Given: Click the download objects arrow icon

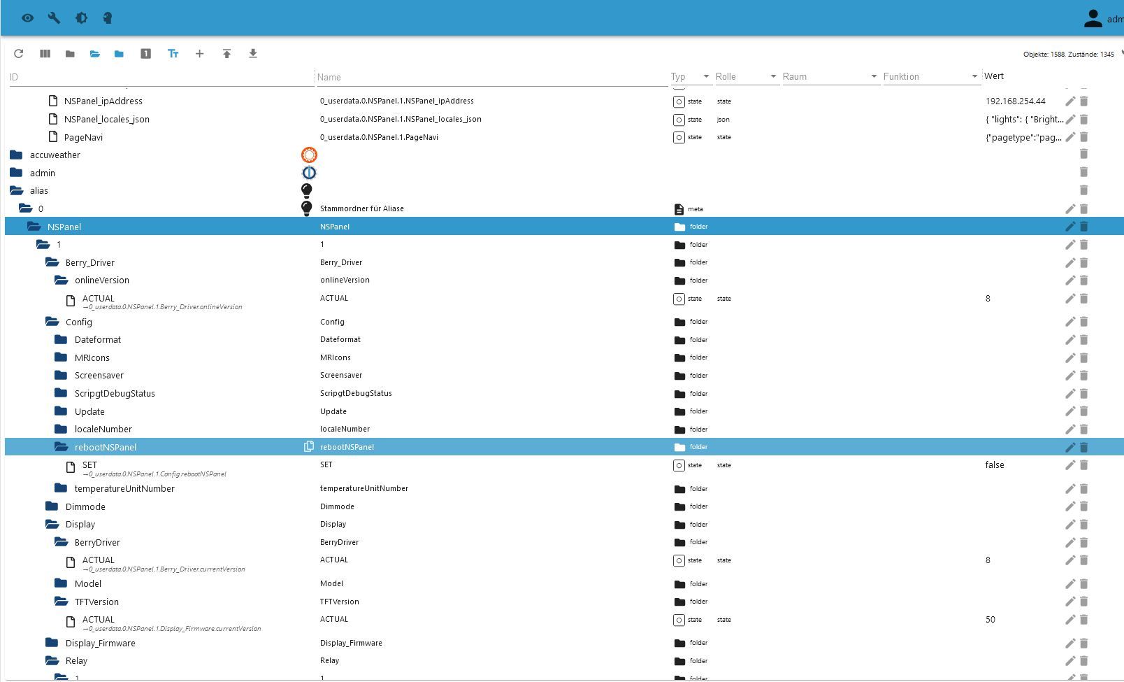Looking at the screenshot, I should 253,54.
